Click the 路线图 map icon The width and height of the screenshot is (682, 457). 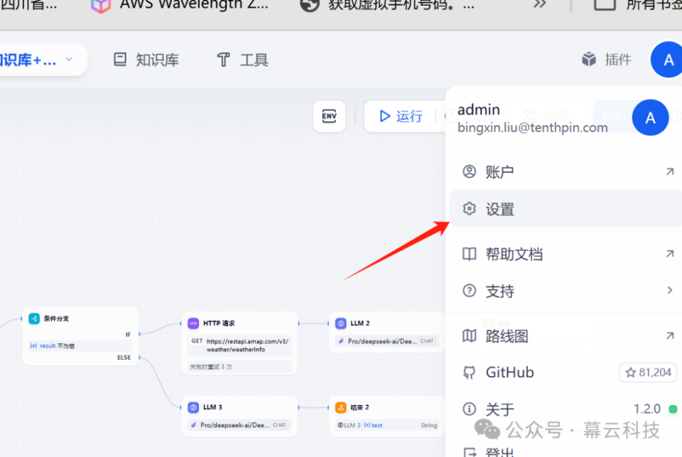pyautogui.click(x=469, y=335)
